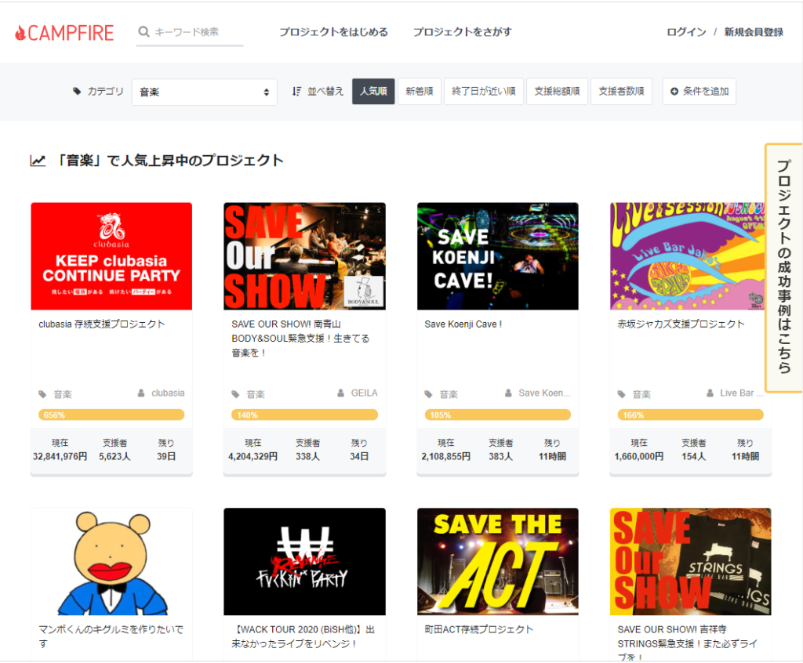Open the WACK TOUR 2020 title link
The width and height of the screenshot is (803, 663).
(x=303, y=636)
